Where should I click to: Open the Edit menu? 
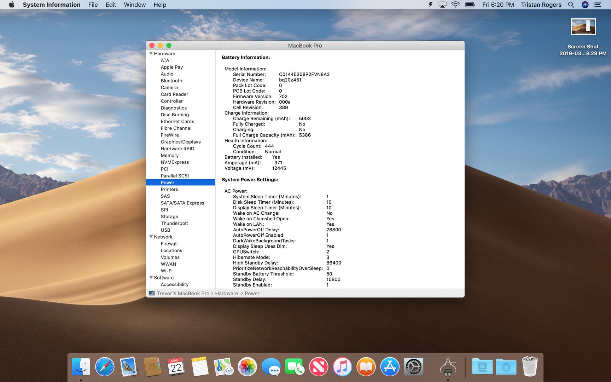111,5
